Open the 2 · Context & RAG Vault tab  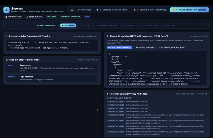(112, 10)
